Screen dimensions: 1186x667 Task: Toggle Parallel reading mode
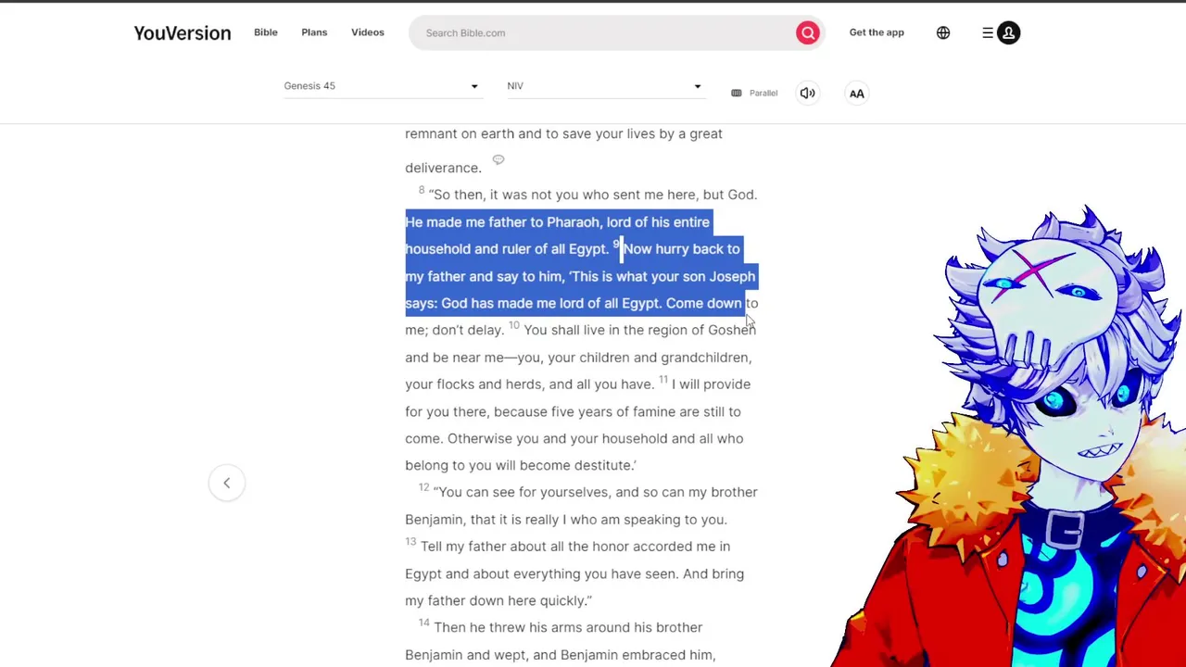tap(754, 93)
